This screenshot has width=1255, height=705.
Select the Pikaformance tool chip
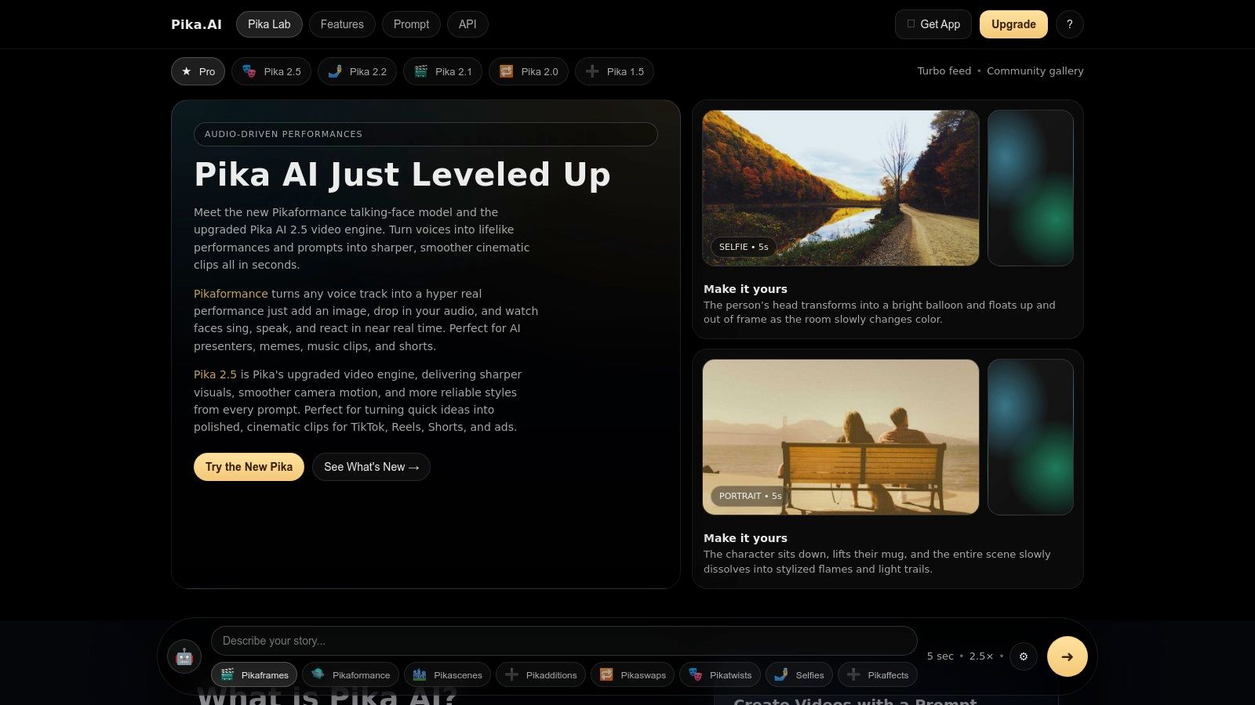click(x=351, y=674)
